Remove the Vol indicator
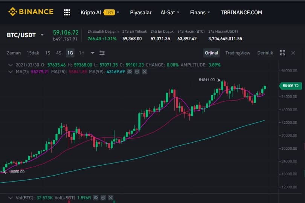The height and width of the screenshot is (203, 305). pos(111,197)
